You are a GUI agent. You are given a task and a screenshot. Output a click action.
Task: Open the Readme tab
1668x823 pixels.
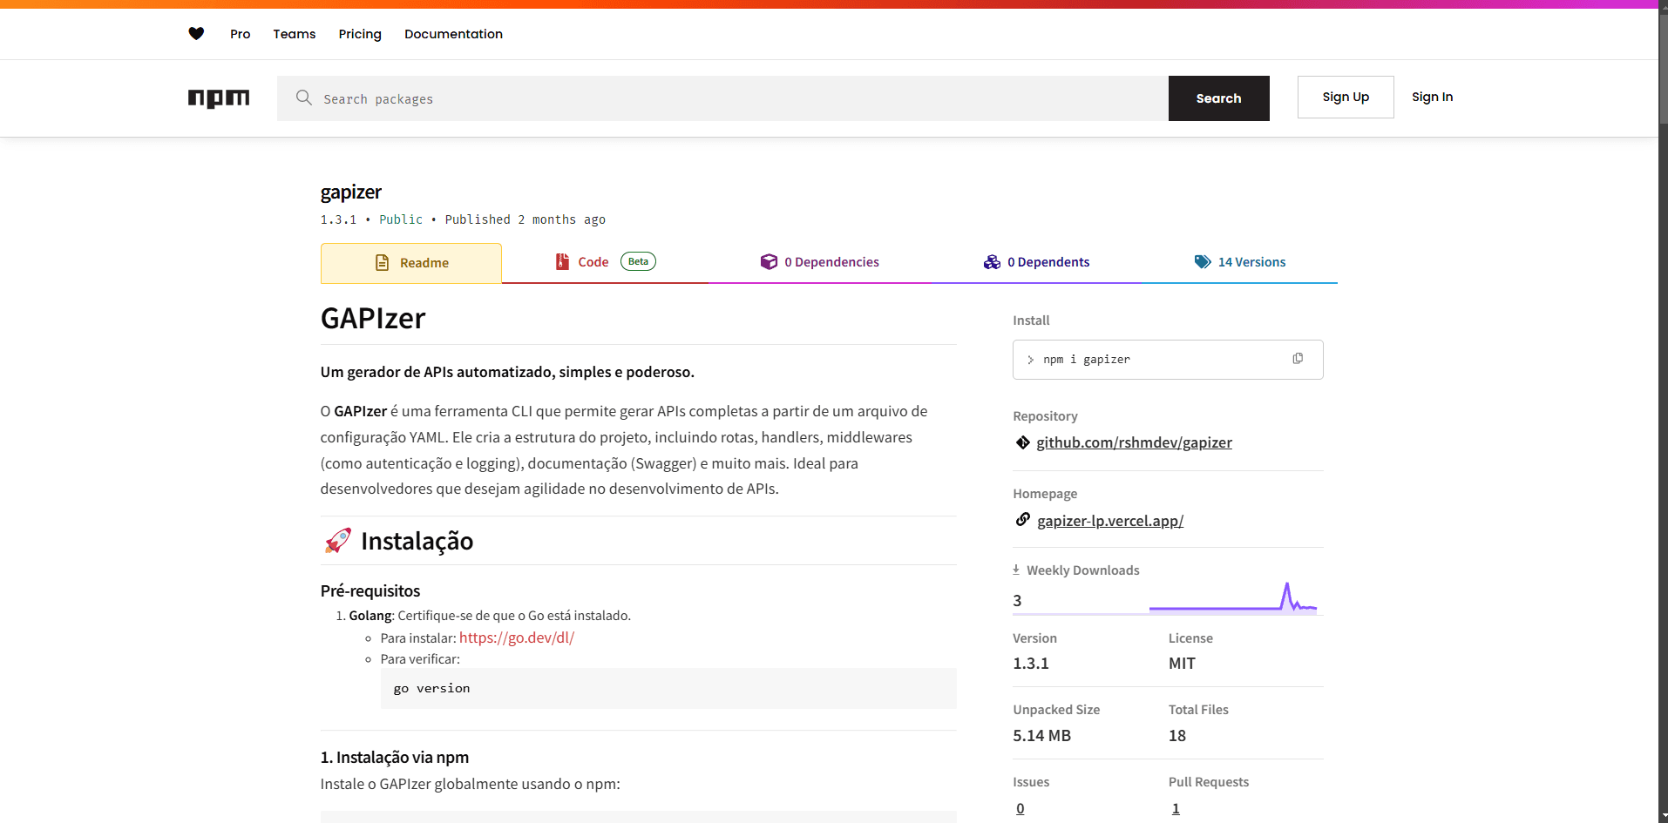[x=411, y=263]
